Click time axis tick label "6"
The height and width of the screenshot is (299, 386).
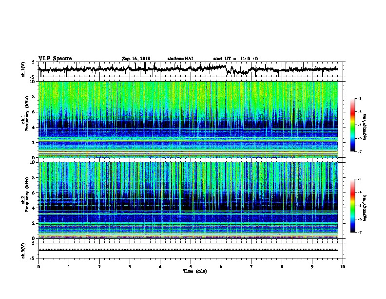coord(221,267)
